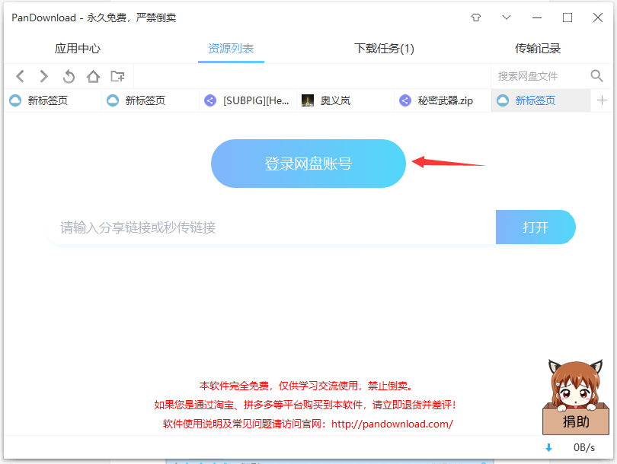Go to the home directory icon
The width and height of the screenshot is (617, 464).
(x=93, y=76)
